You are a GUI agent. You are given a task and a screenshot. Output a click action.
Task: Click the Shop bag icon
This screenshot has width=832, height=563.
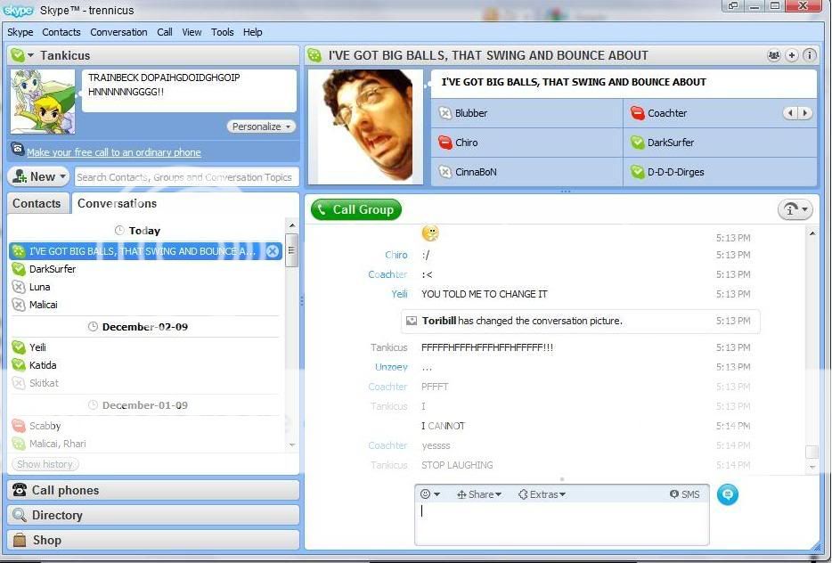20,540
